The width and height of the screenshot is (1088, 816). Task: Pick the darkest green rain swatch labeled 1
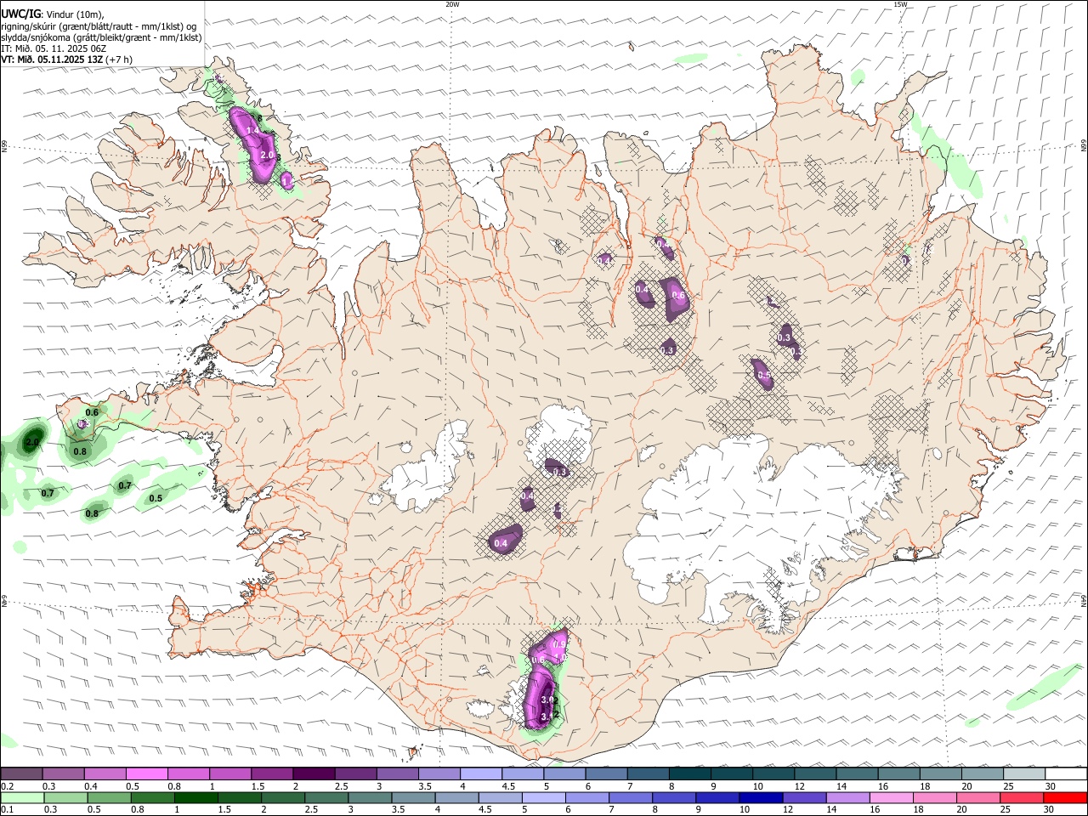click(x=195, y=797)
